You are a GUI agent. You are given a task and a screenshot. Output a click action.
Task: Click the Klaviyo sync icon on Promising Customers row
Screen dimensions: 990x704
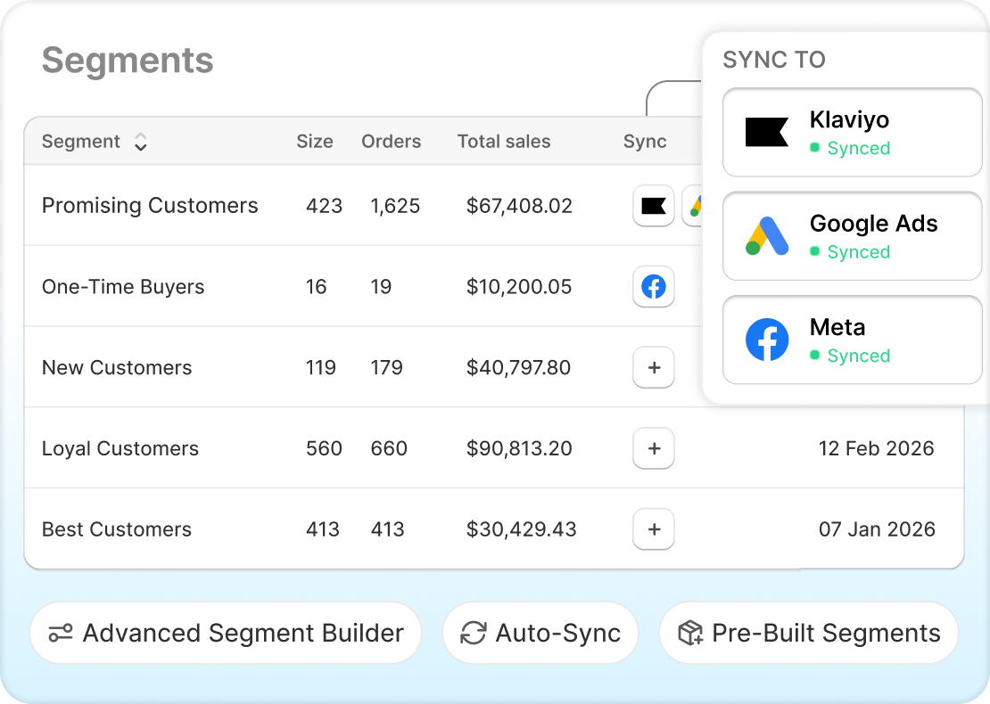coord(654,206)
